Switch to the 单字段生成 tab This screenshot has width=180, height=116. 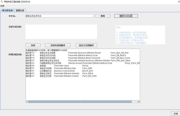coord(8,10)
